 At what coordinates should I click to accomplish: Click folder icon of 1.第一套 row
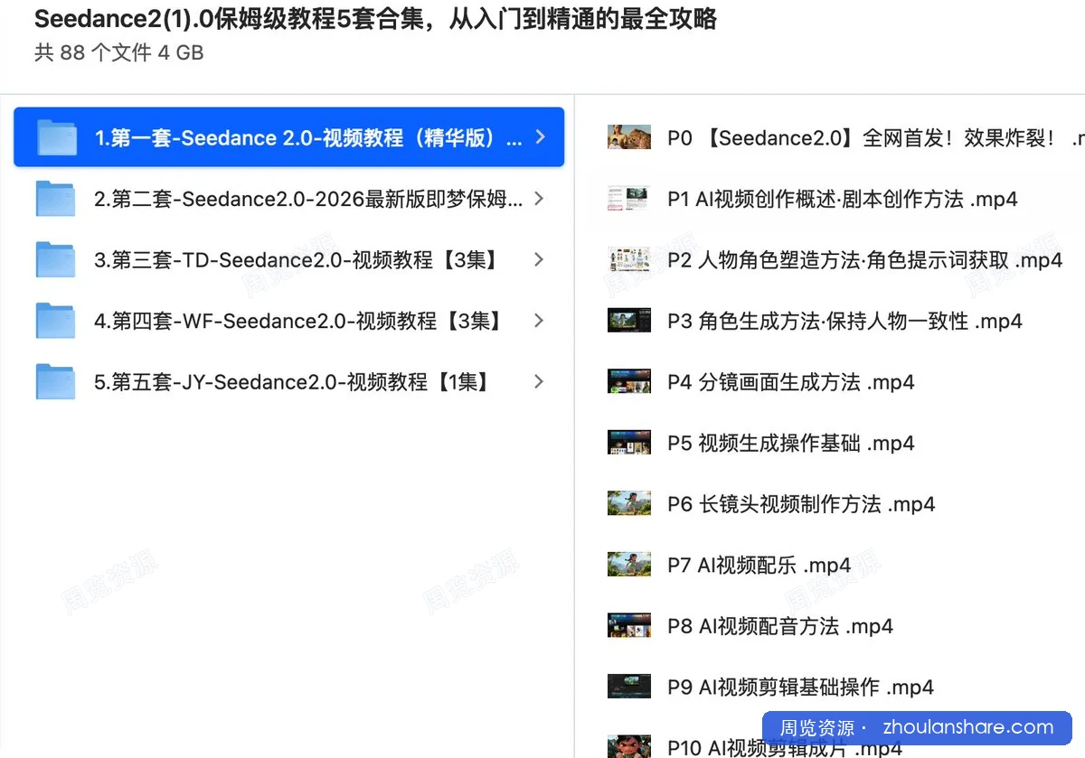click(x=56, y=137)
